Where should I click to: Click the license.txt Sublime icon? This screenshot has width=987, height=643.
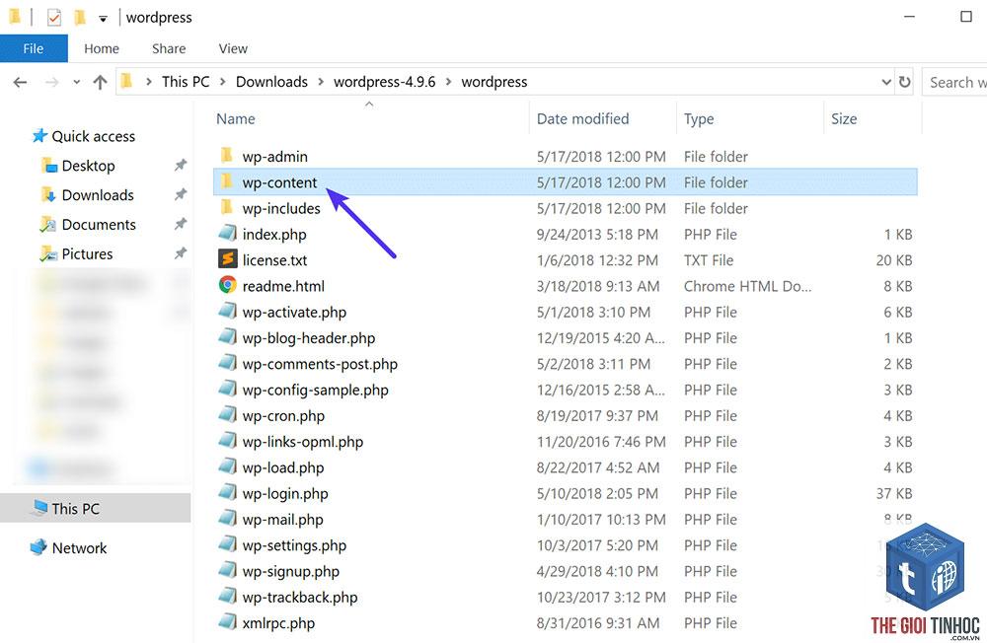click(227, 259)
